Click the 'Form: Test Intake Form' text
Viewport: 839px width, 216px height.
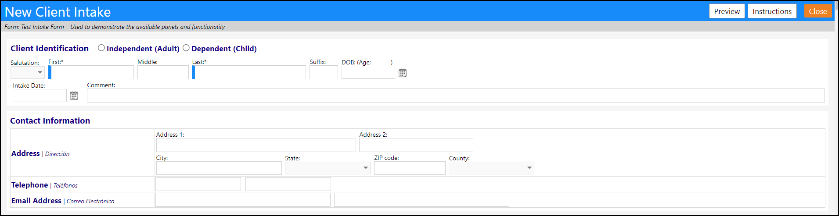34,27
